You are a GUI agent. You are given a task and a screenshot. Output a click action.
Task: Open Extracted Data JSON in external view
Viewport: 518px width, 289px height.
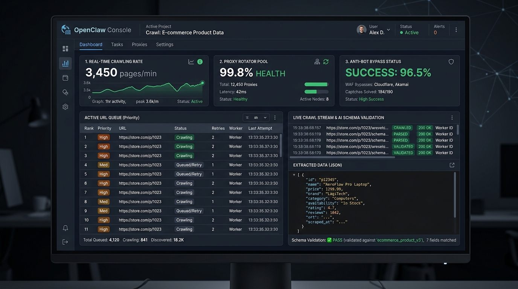tap(452, 165)
